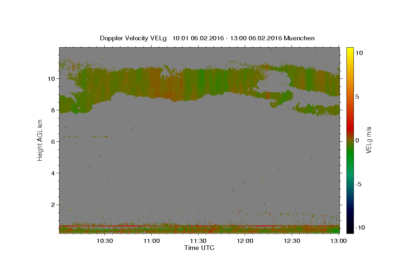Click the VELg m/s colorbar title
Image resolution: width=420 pixels, height=280 pixels.
369,140
